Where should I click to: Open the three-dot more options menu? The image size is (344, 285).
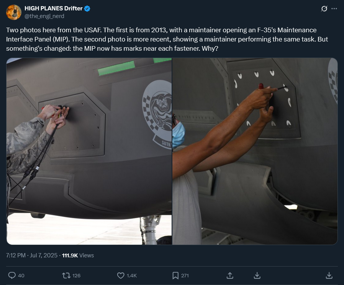(x=334, y=9)
